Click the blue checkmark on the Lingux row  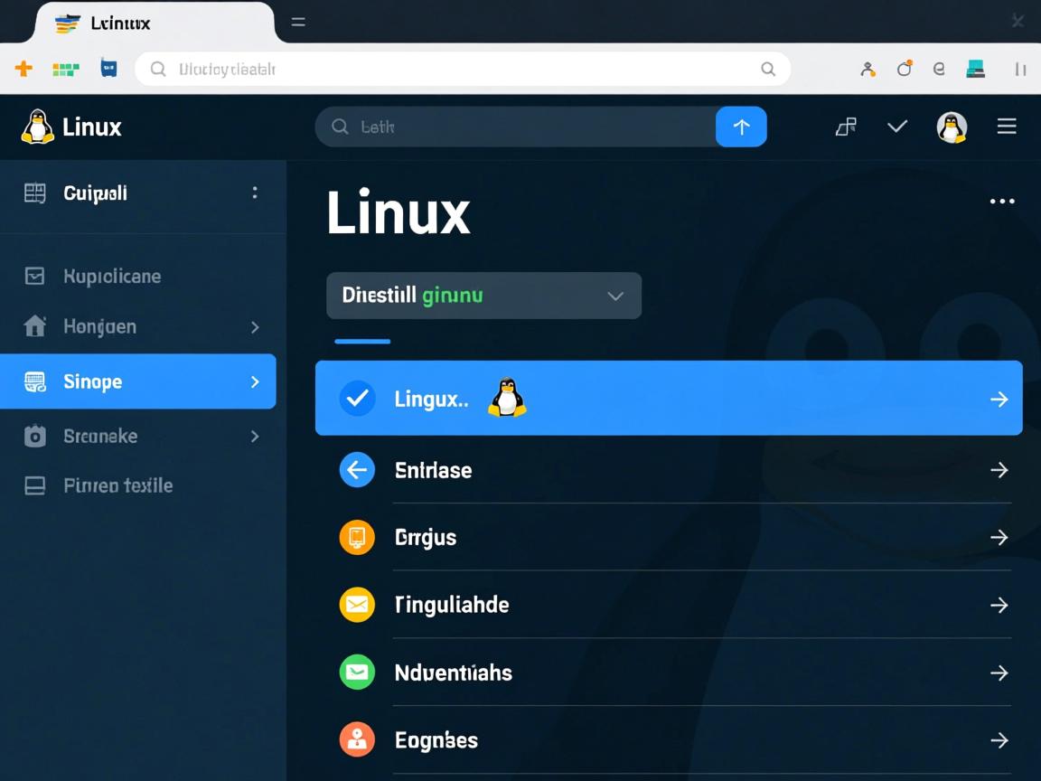tap(357, 398)
